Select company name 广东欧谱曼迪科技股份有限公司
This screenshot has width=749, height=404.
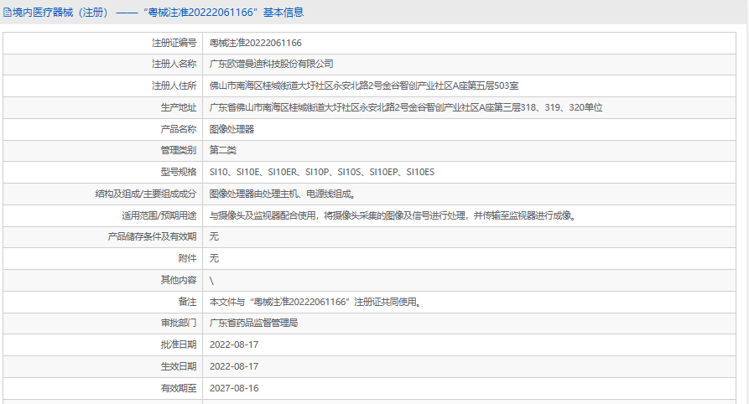(271, 64)
